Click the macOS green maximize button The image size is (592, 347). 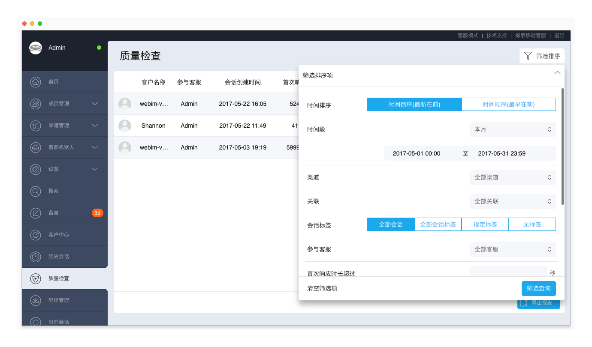40,24
